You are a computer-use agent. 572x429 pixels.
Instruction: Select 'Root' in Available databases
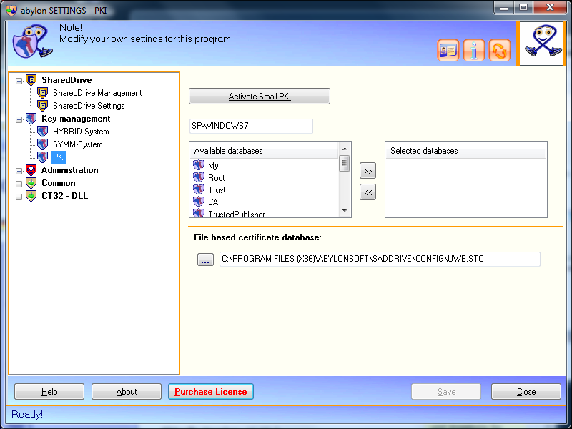tap(217, 177)
